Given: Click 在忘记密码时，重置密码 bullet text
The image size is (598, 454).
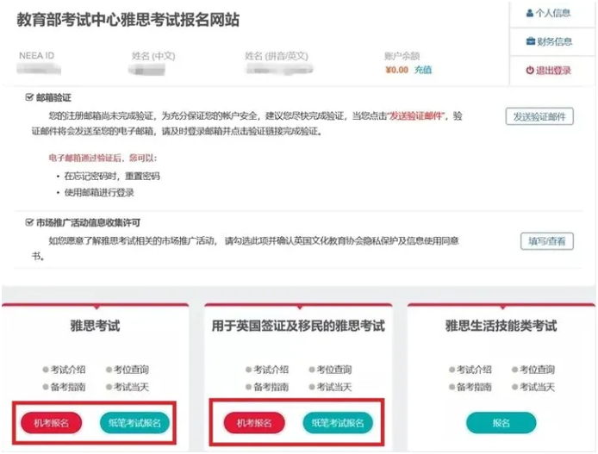Looking at the screenshot, I should (112, 176).
